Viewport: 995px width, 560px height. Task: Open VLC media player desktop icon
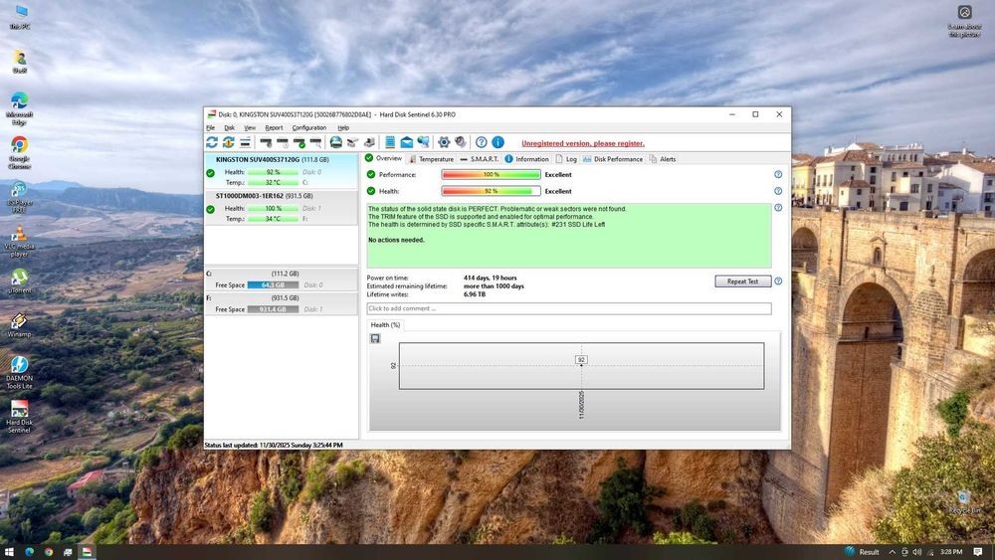tap(19, 241)
